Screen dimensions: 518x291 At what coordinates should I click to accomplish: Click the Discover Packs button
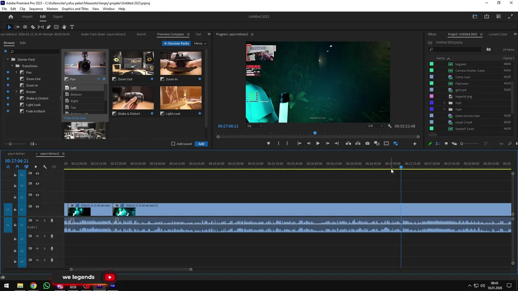176,43
